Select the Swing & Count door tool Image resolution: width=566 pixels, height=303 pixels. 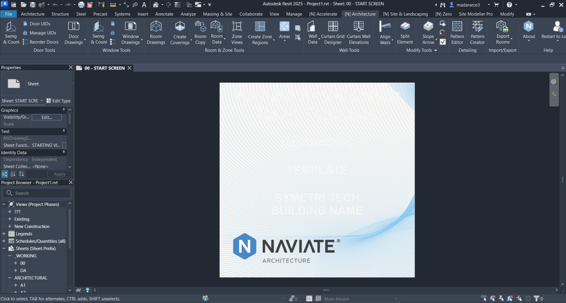click(11, 32)
